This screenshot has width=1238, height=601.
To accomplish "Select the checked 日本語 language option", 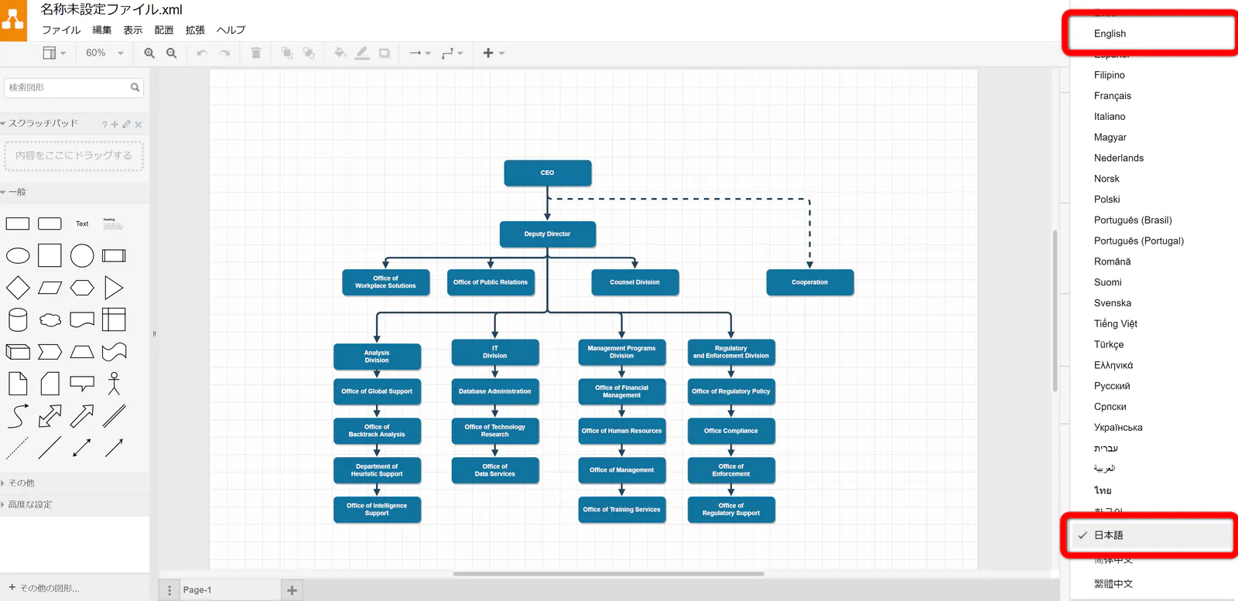I will 1151,535.
